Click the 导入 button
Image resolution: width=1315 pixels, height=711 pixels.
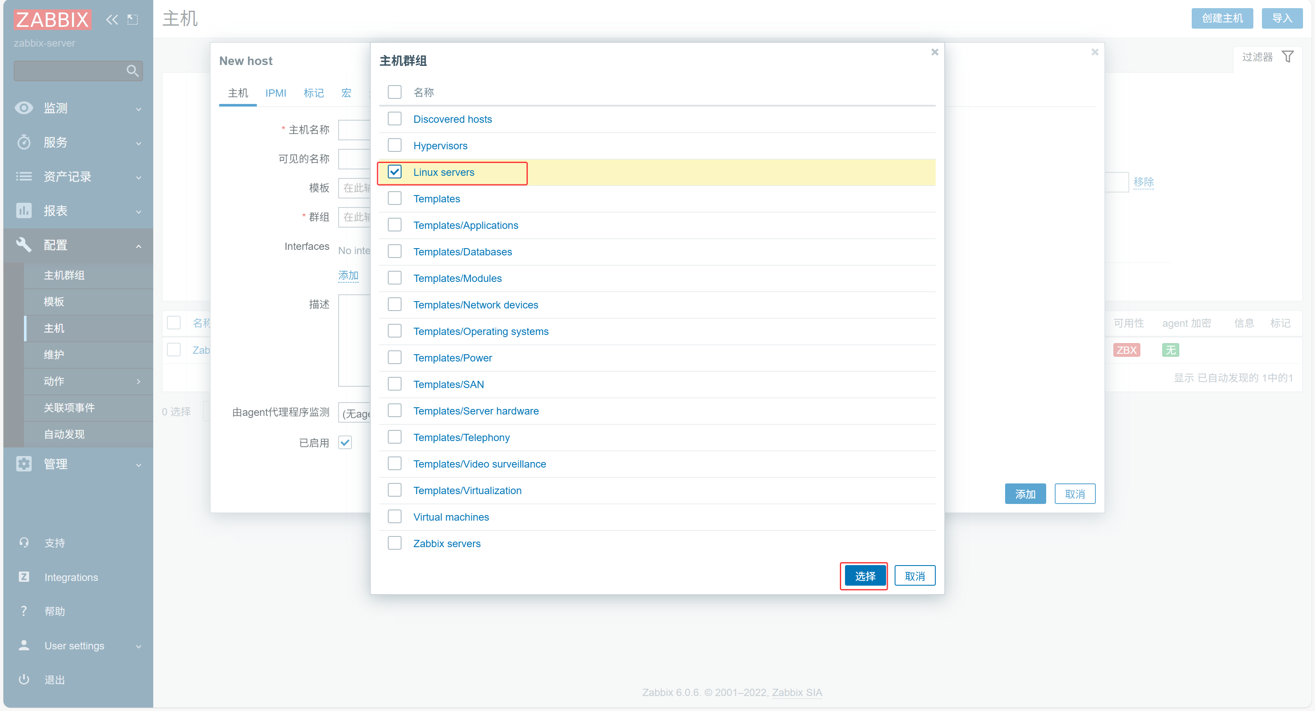coord(1282,18)
